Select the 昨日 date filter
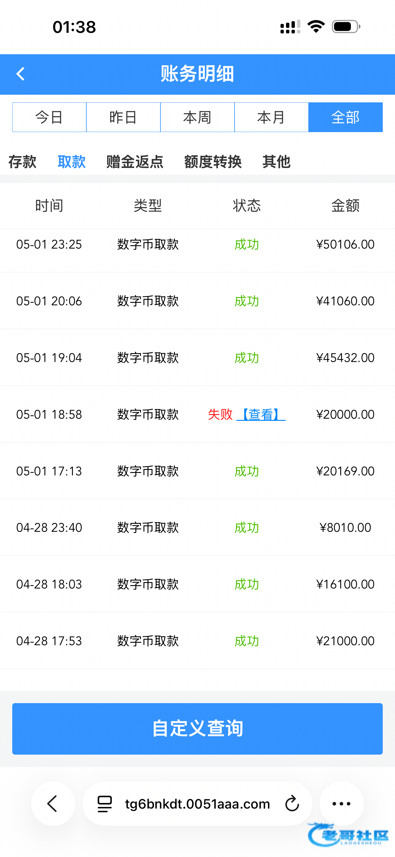This screenshot has width=395, height=857. 123,117
